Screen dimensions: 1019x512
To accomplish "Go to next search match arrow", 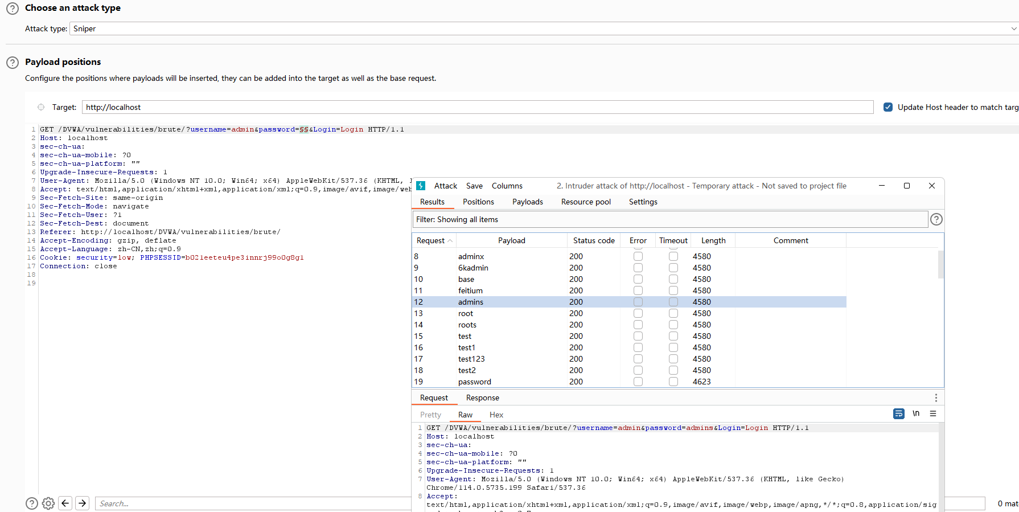I will 83,503.
